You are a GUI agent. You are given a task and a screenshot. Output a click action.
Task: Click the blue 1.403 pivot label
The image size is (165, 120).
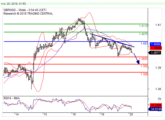(144, 43)
